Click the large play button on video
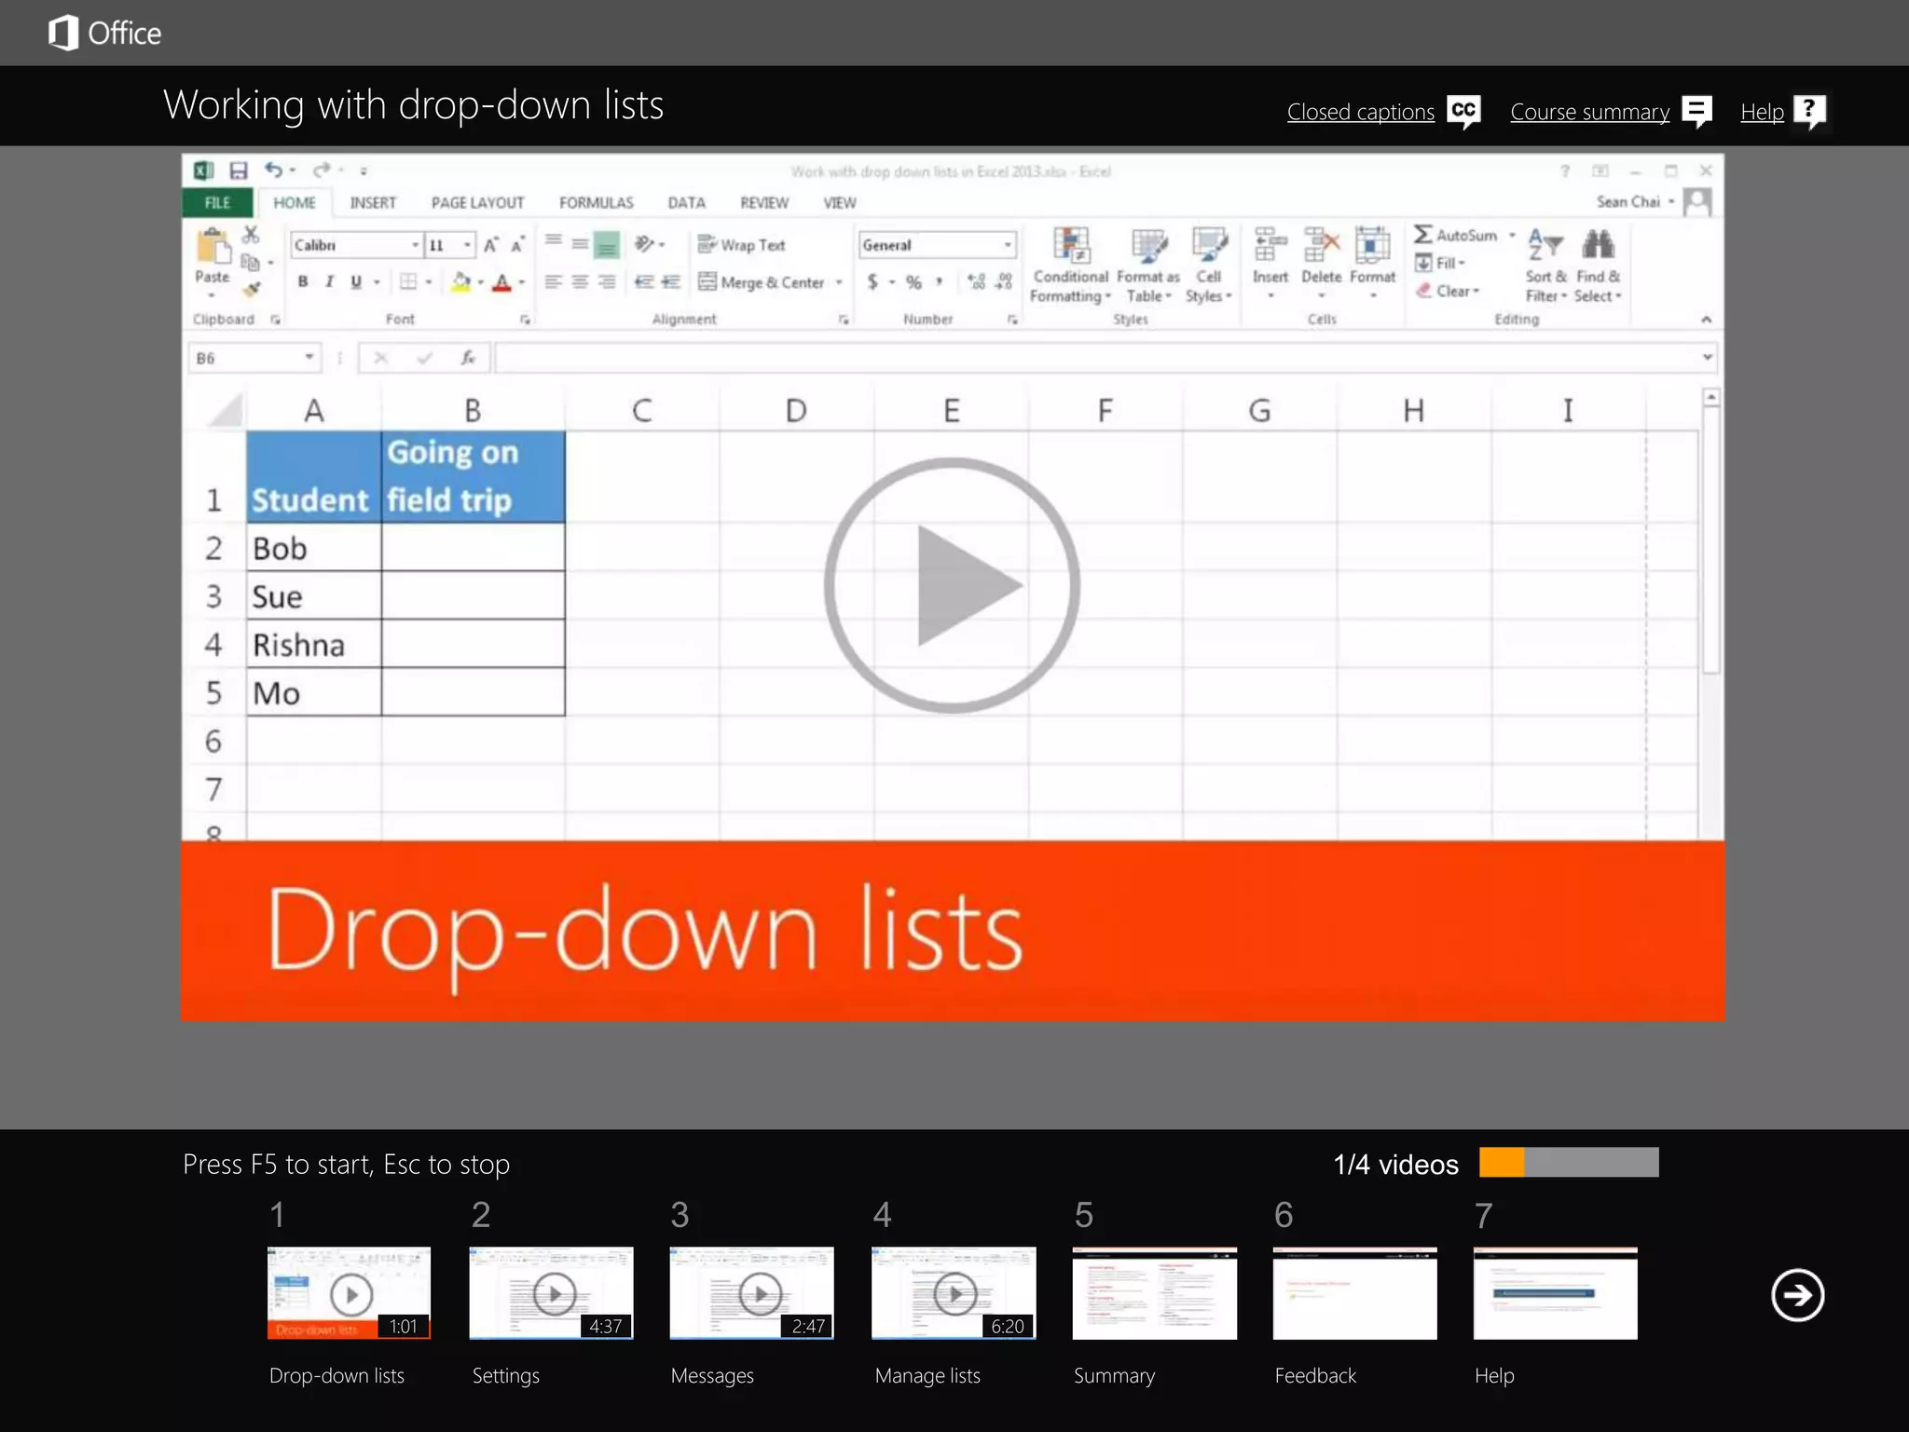This screenshot has height=1432, width=1909. [x=952, y=586]
